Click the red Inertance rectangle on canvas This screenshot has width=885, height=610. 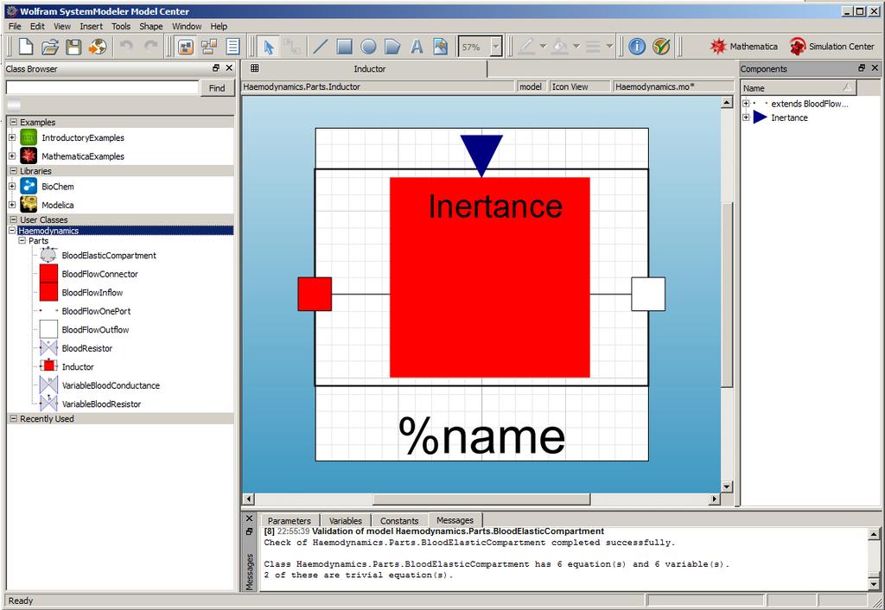[489, 277]
